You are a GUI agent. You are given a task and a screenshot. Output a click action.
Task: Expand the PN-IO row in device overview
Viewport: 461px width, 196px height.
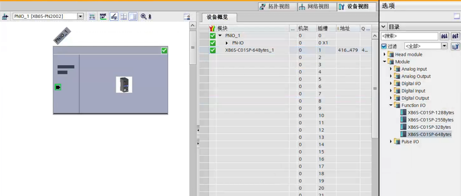click(x=227, y=43)
